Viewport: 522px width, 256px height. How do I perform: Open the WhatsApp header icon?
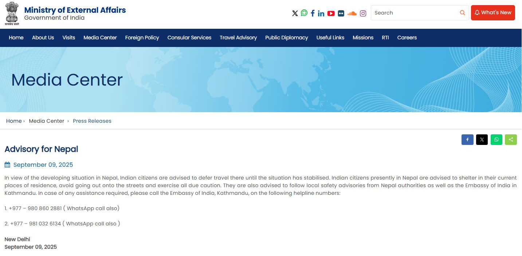point(304,13)
